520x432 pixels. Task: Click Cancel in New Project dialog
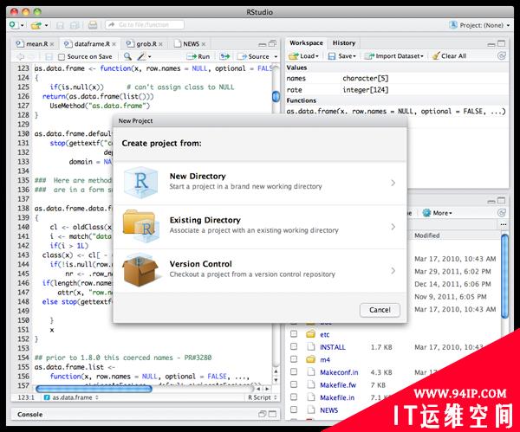click(x=380, y=310)
